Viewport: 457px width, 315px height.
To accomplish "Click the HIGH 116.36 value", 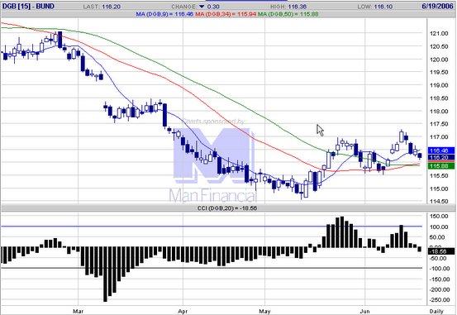I will point(298,7).
